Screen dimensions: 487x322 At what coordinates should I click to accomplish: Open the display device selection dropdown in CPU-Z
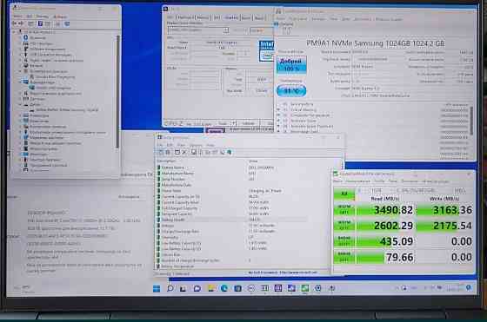point(198,30)
